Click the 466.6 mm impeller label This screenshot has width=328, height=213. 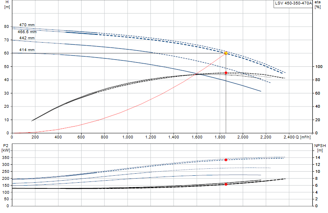click(x=27, y=32)
